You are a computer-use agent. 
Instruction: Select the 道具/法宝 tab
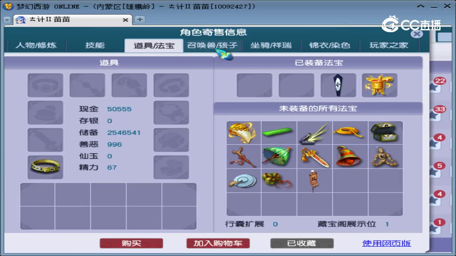pos(154,46)
